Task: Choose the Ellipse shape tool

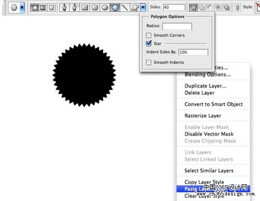Action: (105, 8)
